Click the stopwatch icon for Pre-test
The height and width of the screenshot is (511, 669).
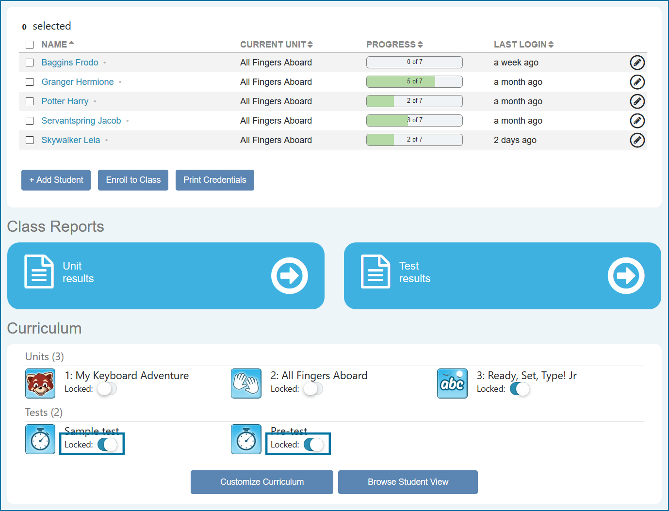pyautogui.click(x=246, y=439)
